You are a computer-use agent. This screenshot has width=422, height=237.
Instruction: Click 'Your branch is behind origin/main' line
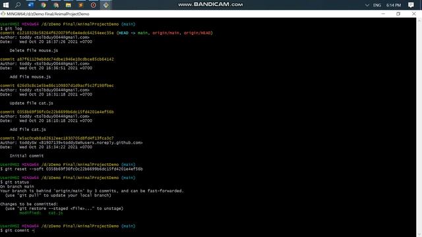tap(92, 191)
